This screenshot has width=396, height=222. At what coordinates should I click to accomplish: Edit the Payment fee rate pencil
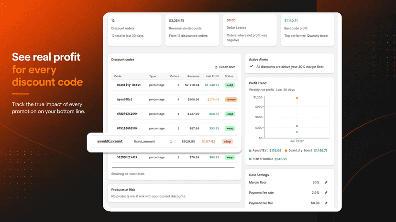[x=326, y=192]
